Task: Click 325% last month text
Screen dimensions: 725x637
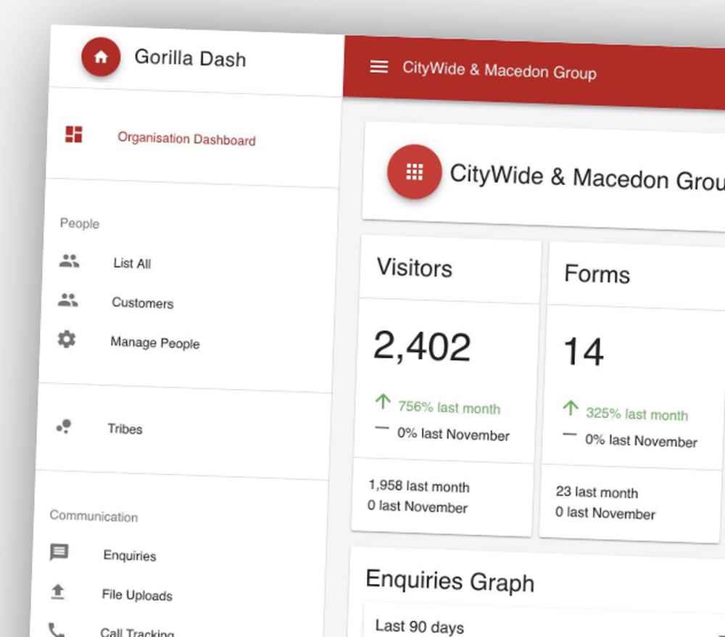Action: [x=637, y=414]
